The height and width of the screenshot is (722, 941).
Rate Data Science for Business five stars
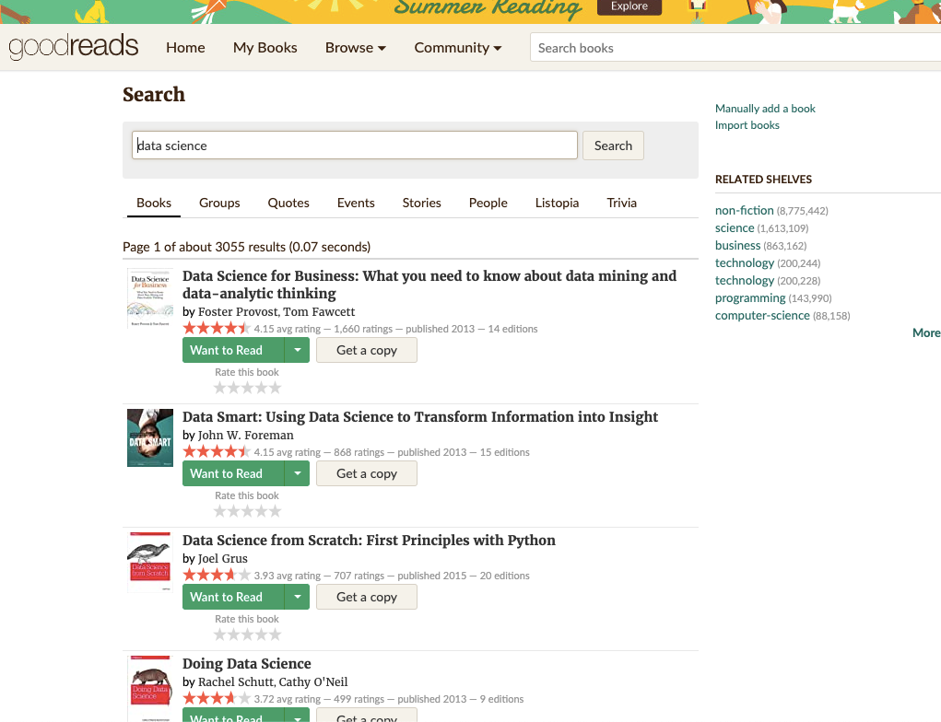275,388
